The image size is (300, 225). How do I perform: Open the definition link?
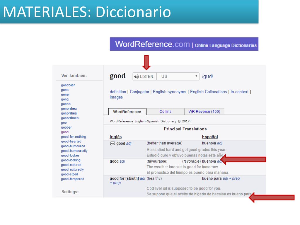(x=118, y=92)
